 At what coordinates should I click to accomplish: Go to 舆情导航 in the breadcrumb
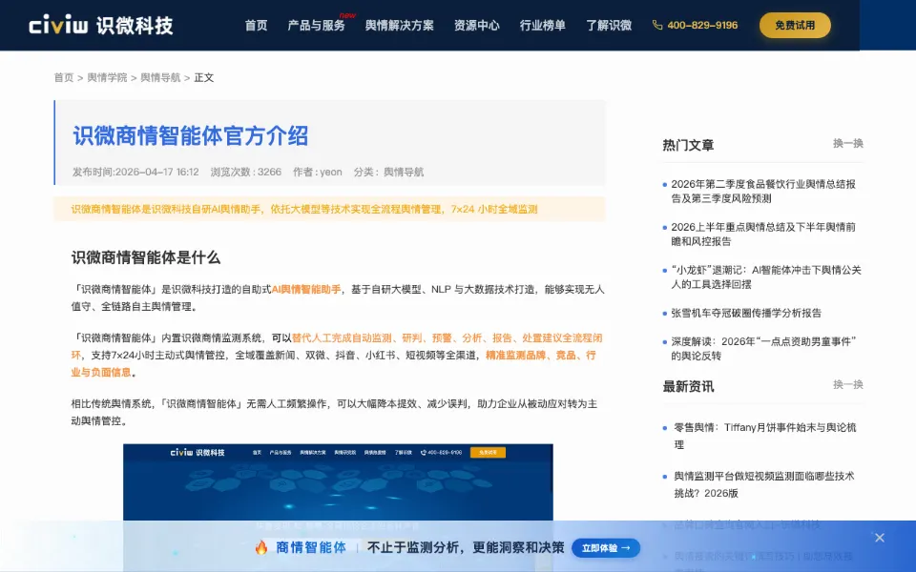click(160, 77)
